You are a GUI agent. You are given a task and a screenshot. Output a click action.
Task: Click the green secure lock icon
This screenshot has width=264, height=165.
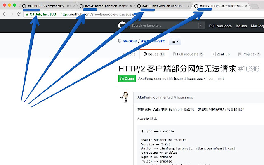point(26,14)
